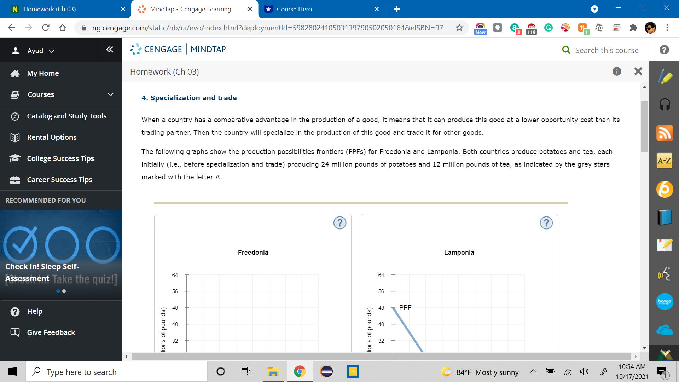Open the RSS feed app icon
This screenshot has width=679, height=382.
click(665, 133)
